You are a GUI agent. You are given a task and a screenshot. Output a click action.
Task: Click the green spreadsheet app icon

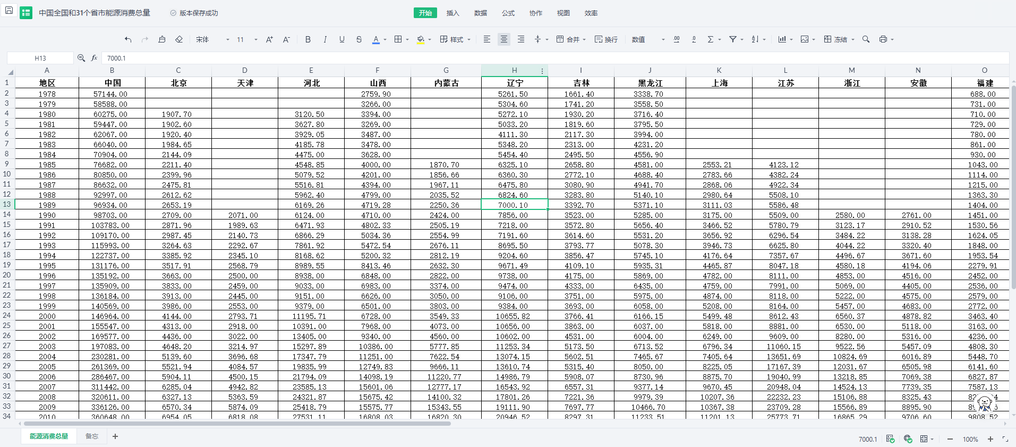pyautogui.click(x=26, y=13)
